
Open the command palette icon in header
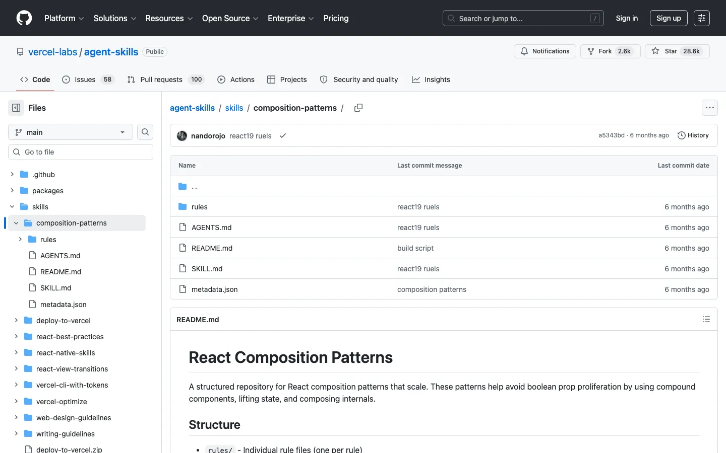(702, 18)
